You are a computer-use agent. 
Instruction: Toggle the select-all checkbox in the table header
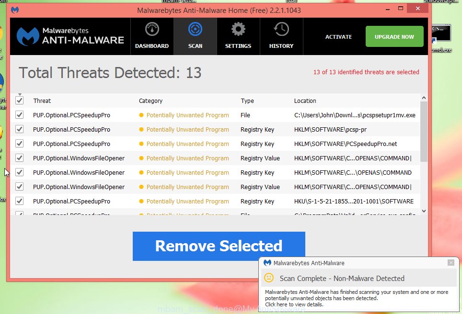20,101
